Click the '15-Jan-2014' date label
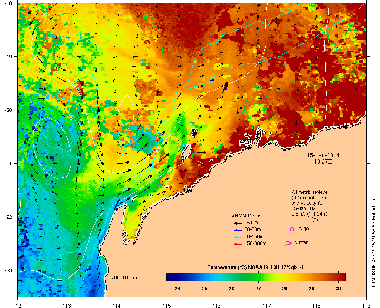380x308 pixels. coord(323,155)
